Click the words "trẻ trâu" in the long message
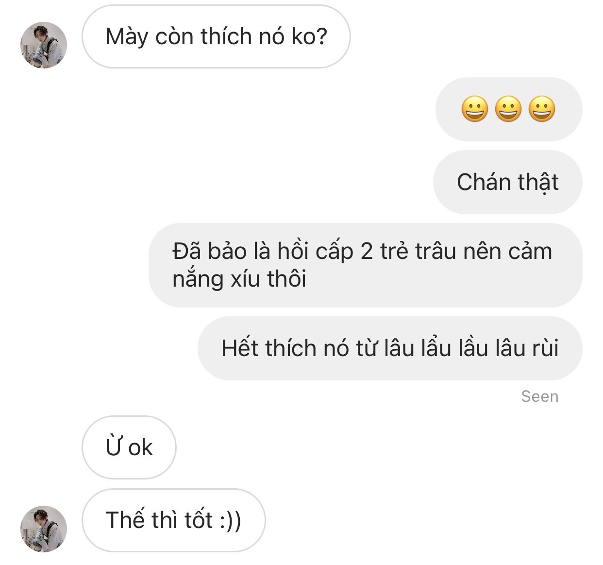The image size is (603, 565). click(x=419, y=251)
